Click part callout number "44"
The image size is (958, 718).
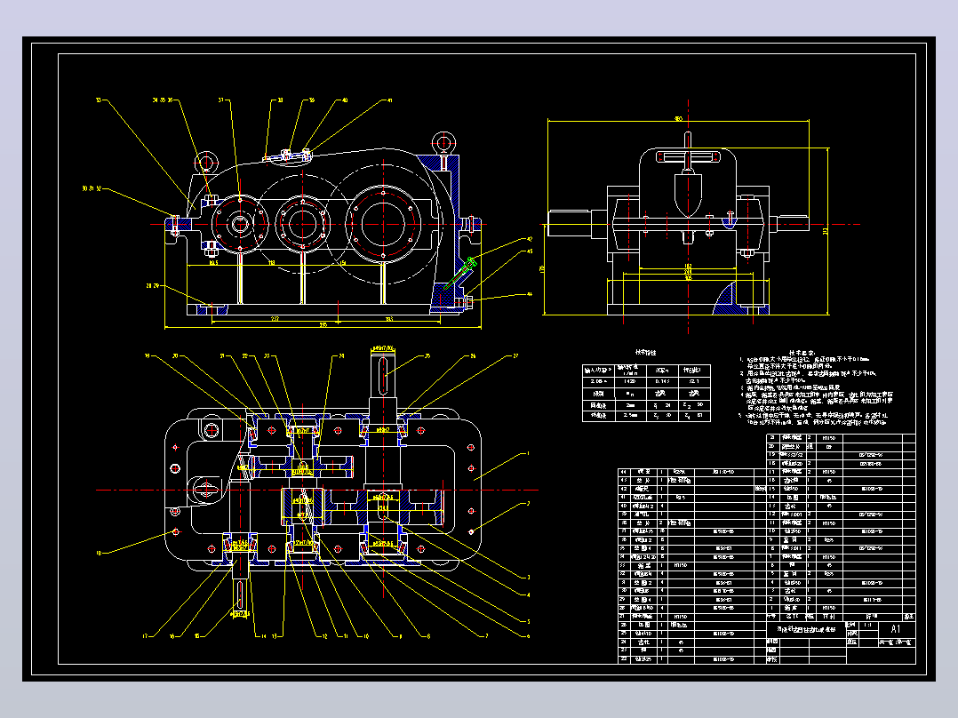(529, 294)
